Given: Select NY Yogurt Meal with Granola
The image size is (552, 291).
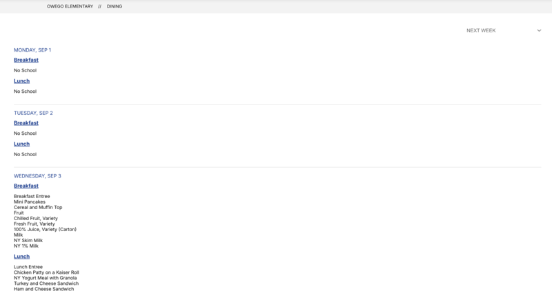Looking at the screenshot, I should click(x=46, y=278).
